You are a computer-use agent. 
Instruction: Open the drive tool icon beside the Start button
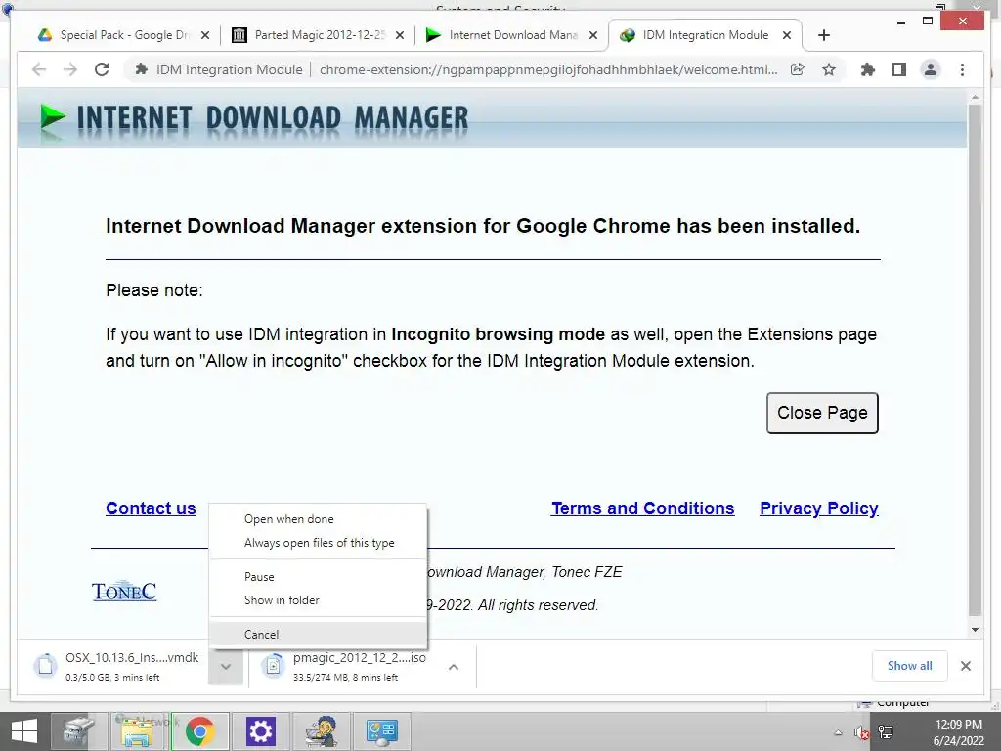click(x=78, y=731)
